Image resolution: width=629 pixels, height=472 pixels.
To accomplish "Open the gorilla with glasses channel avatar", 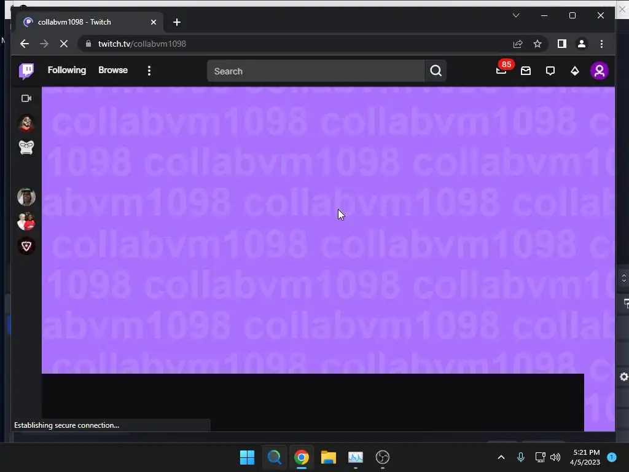I will pos(26,147).
